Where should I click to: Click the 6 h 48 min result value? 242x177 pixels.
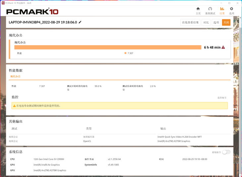(x=212, y=47)
